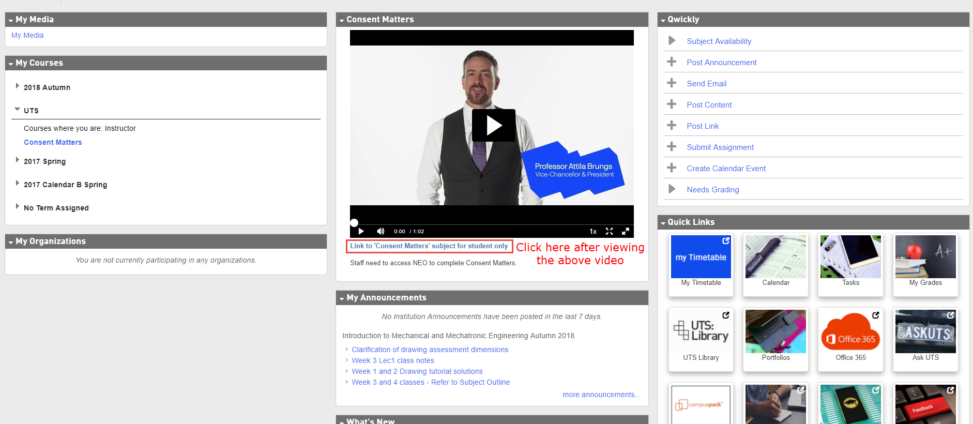Expand the 2017 Spring term
Image resolution: width=973 pixels, height=424 pixels.
[x=18, y=160]
